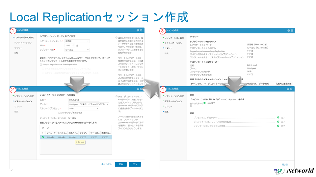Click tt-dst-p... cell in the table row

[73, 137]
